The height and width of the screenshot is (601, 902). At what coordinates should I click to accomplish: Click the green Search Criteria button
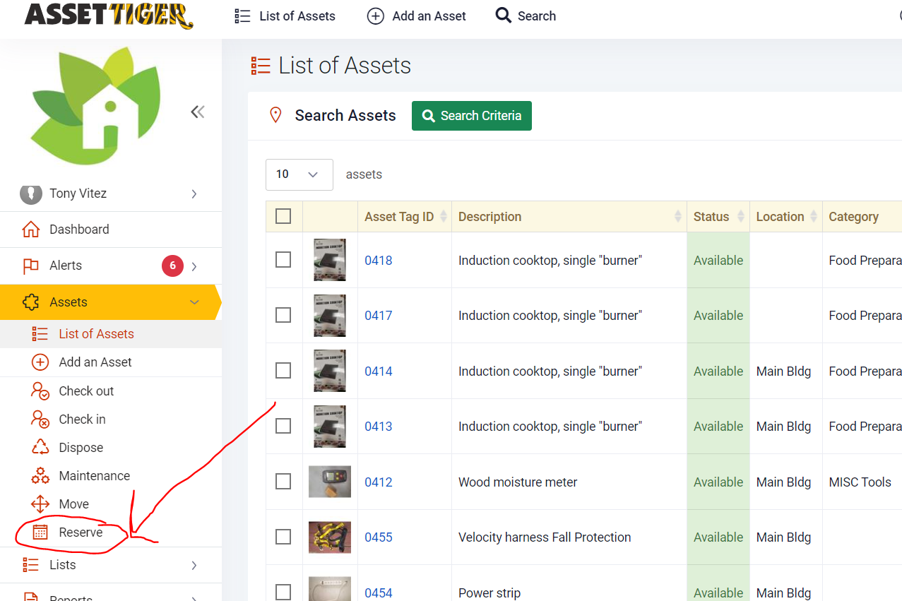pyautogui.click(x=471, y=116)
